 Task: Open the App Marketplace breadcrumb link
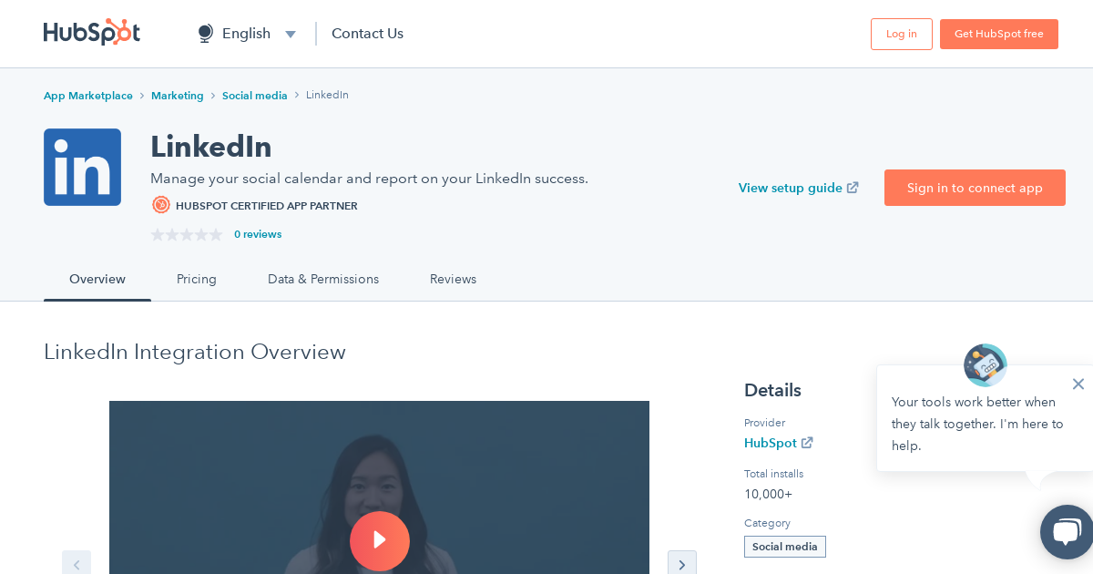(87, 96)
